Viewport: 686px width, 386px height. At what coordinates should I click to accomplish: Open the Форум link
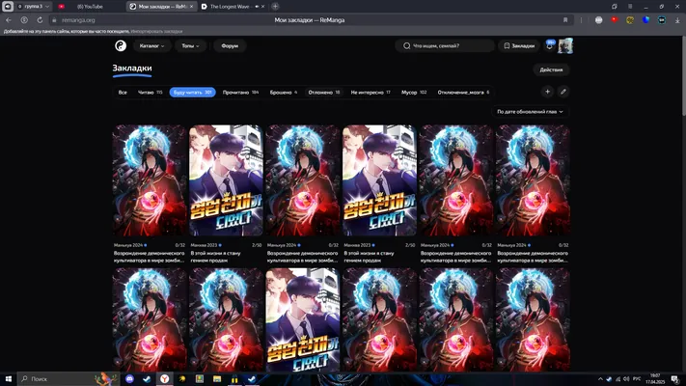click(x=230, y=45)
